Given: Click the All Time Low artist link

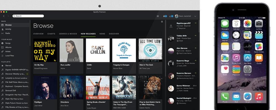Looking at the screenshot, I should point(145,69).
